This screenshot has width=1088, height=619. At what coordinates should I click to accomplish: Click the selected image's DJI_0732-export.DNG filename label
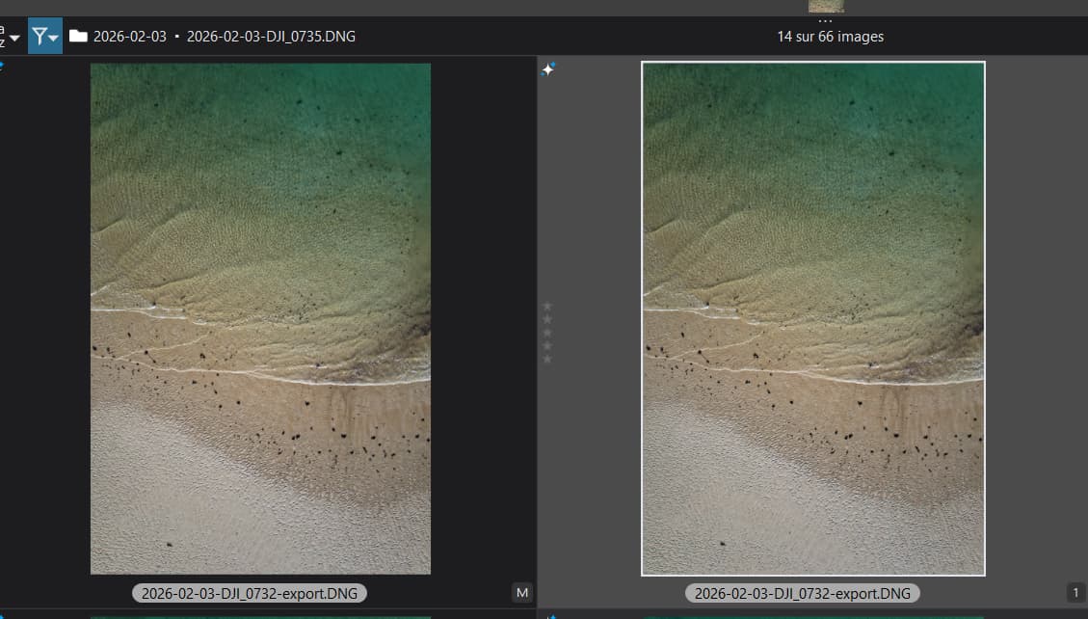[802, 593]
